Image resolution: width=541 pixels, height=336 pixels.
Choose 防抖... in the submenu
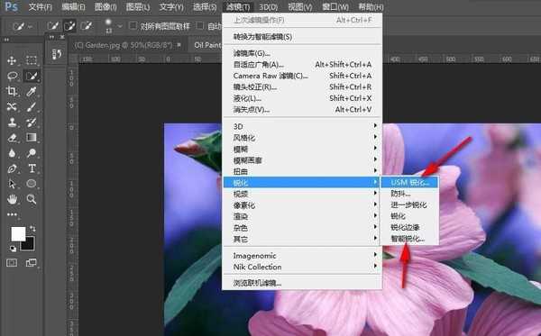(x=409, y=194)
